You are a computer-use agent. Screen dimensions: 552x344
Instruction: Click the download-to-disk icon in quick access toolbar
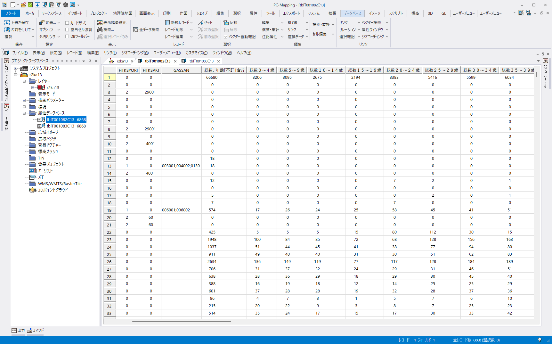point(37,5)
